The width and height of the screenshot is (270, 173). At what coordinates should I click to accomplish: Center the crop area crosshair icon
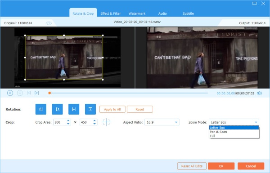point(106,122)
